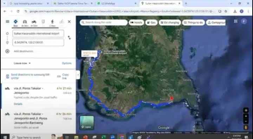The height and width of the screenshot is (139, 253).
Task: Switch to the WhatsApp browser tab
Action: pyautogui.click(x=117, y=4)
